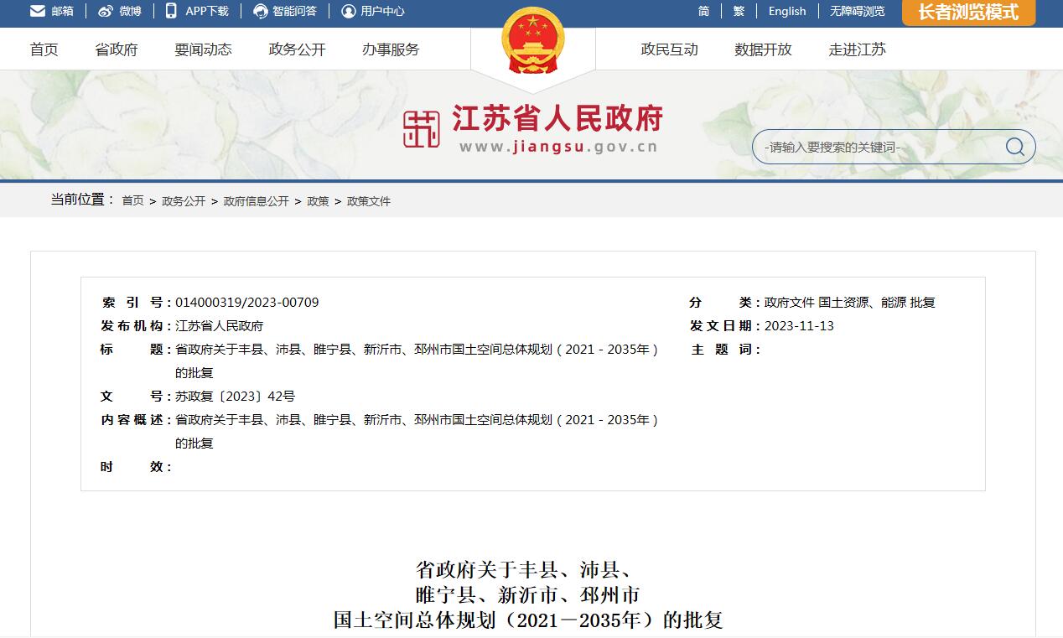Go to 走进江苏 section
The image size is (1063, 638).
857,49
